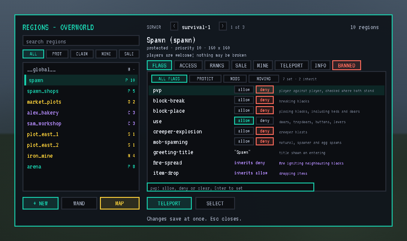This screenshot has width=407, height=241.
Task: Switch to the MINE detail tab
Action: pos(263,65)
